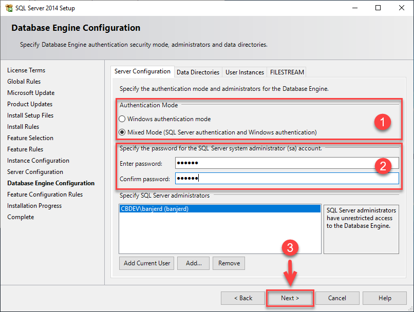
Task: Click the Add Current User button
Action: pos(146,263)
